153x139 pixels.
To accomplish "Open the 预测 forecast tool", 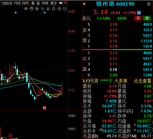I will [x=45, y=3].
